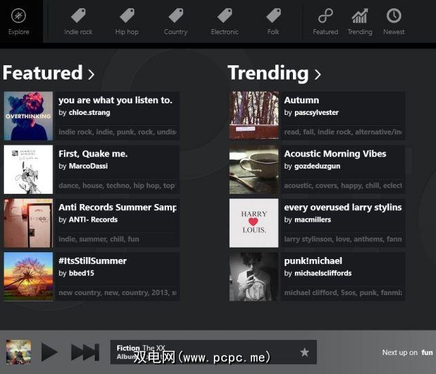Favorite the Fiction track with star

(305, 352)
